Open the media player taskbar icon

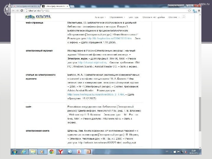tap(42, 152)
